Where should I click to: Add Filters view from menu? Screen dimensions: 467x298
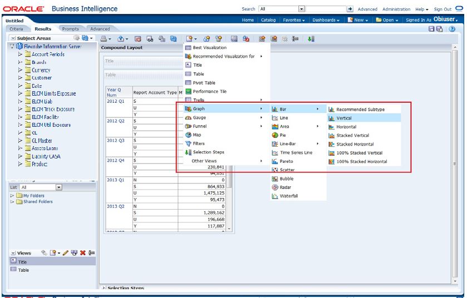click(x=227, y=143)
